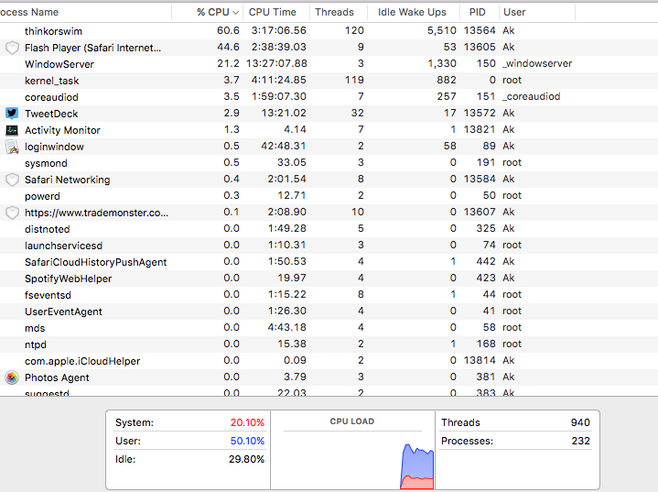Select the com.apple.iCloudHelper process
The image size is (658, 492).
tap(82, 361)
